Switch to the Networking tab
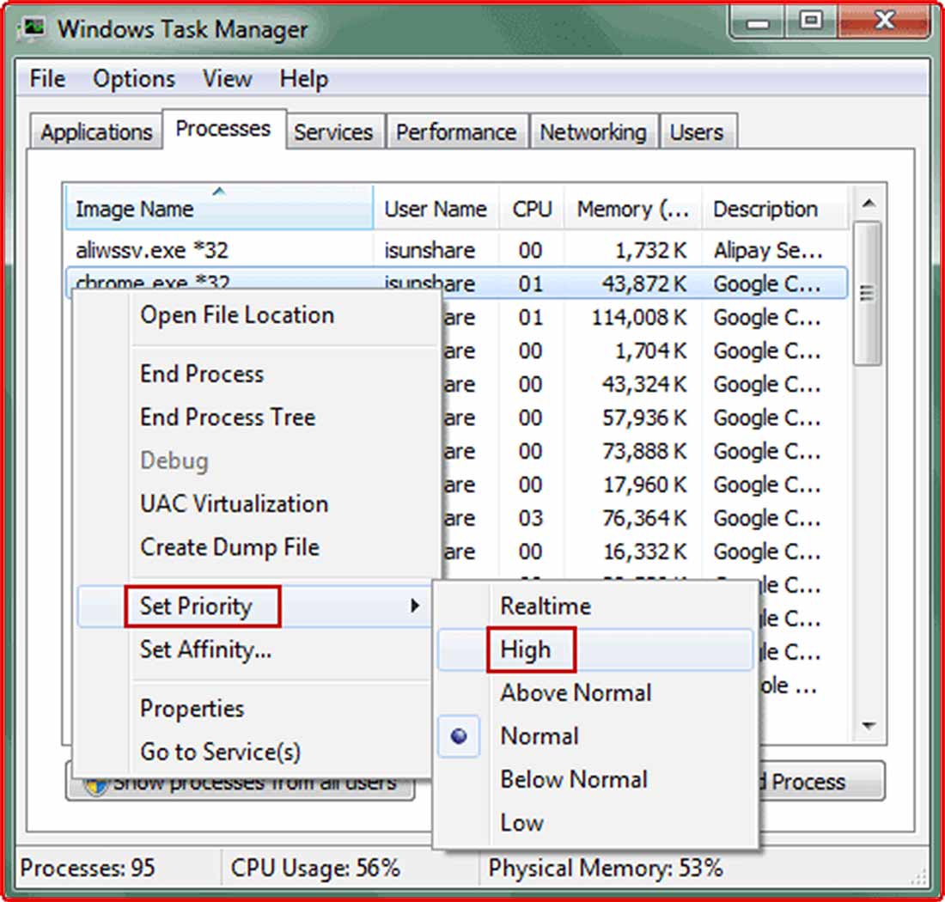Screen dimensions: 945x902 (x=593, y=132)
